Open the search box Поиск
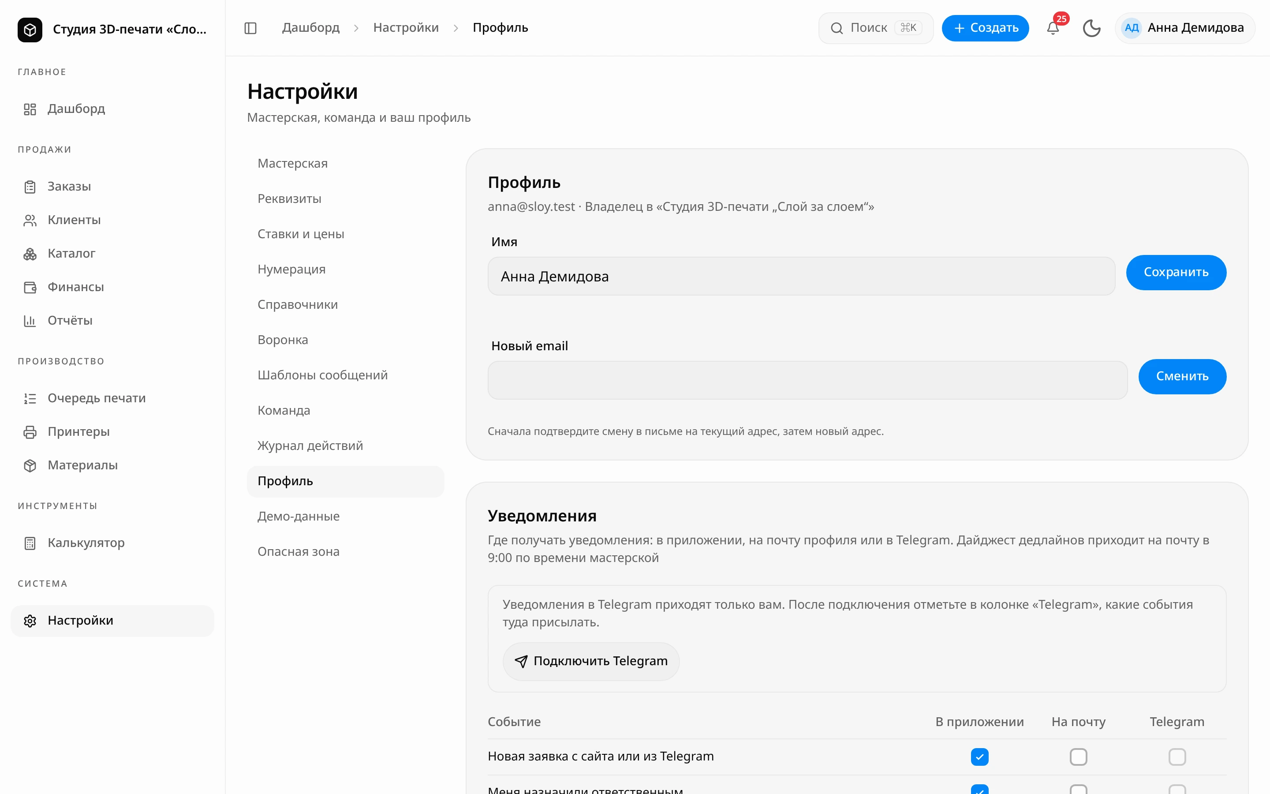This screenshot has width=1270, height=794. (x=876, y=28)
